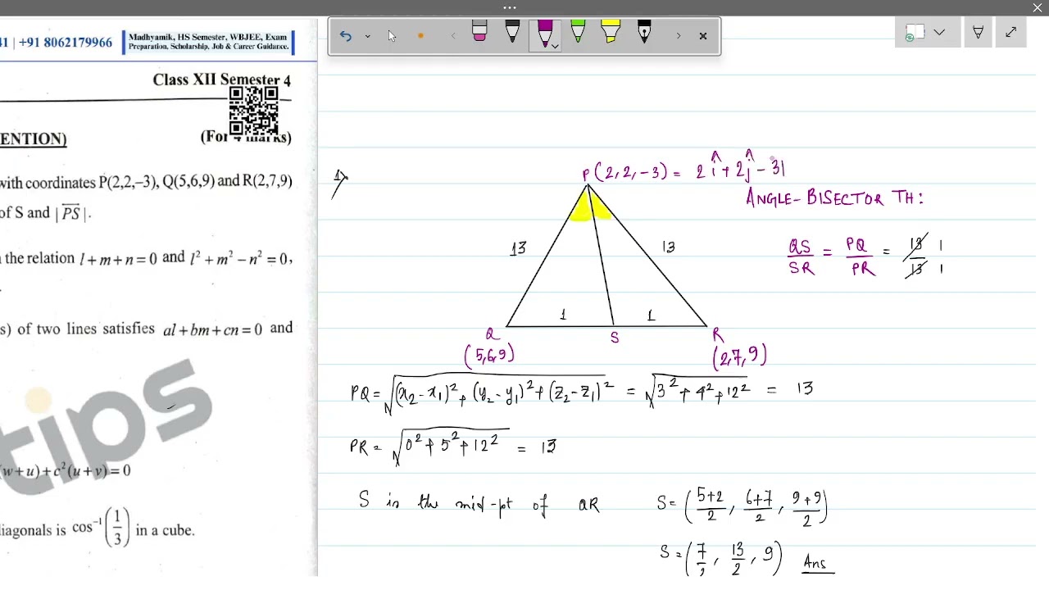The image size is (1049, 590).
Task: Click the QR code on the document
Action: pos(253,110)
